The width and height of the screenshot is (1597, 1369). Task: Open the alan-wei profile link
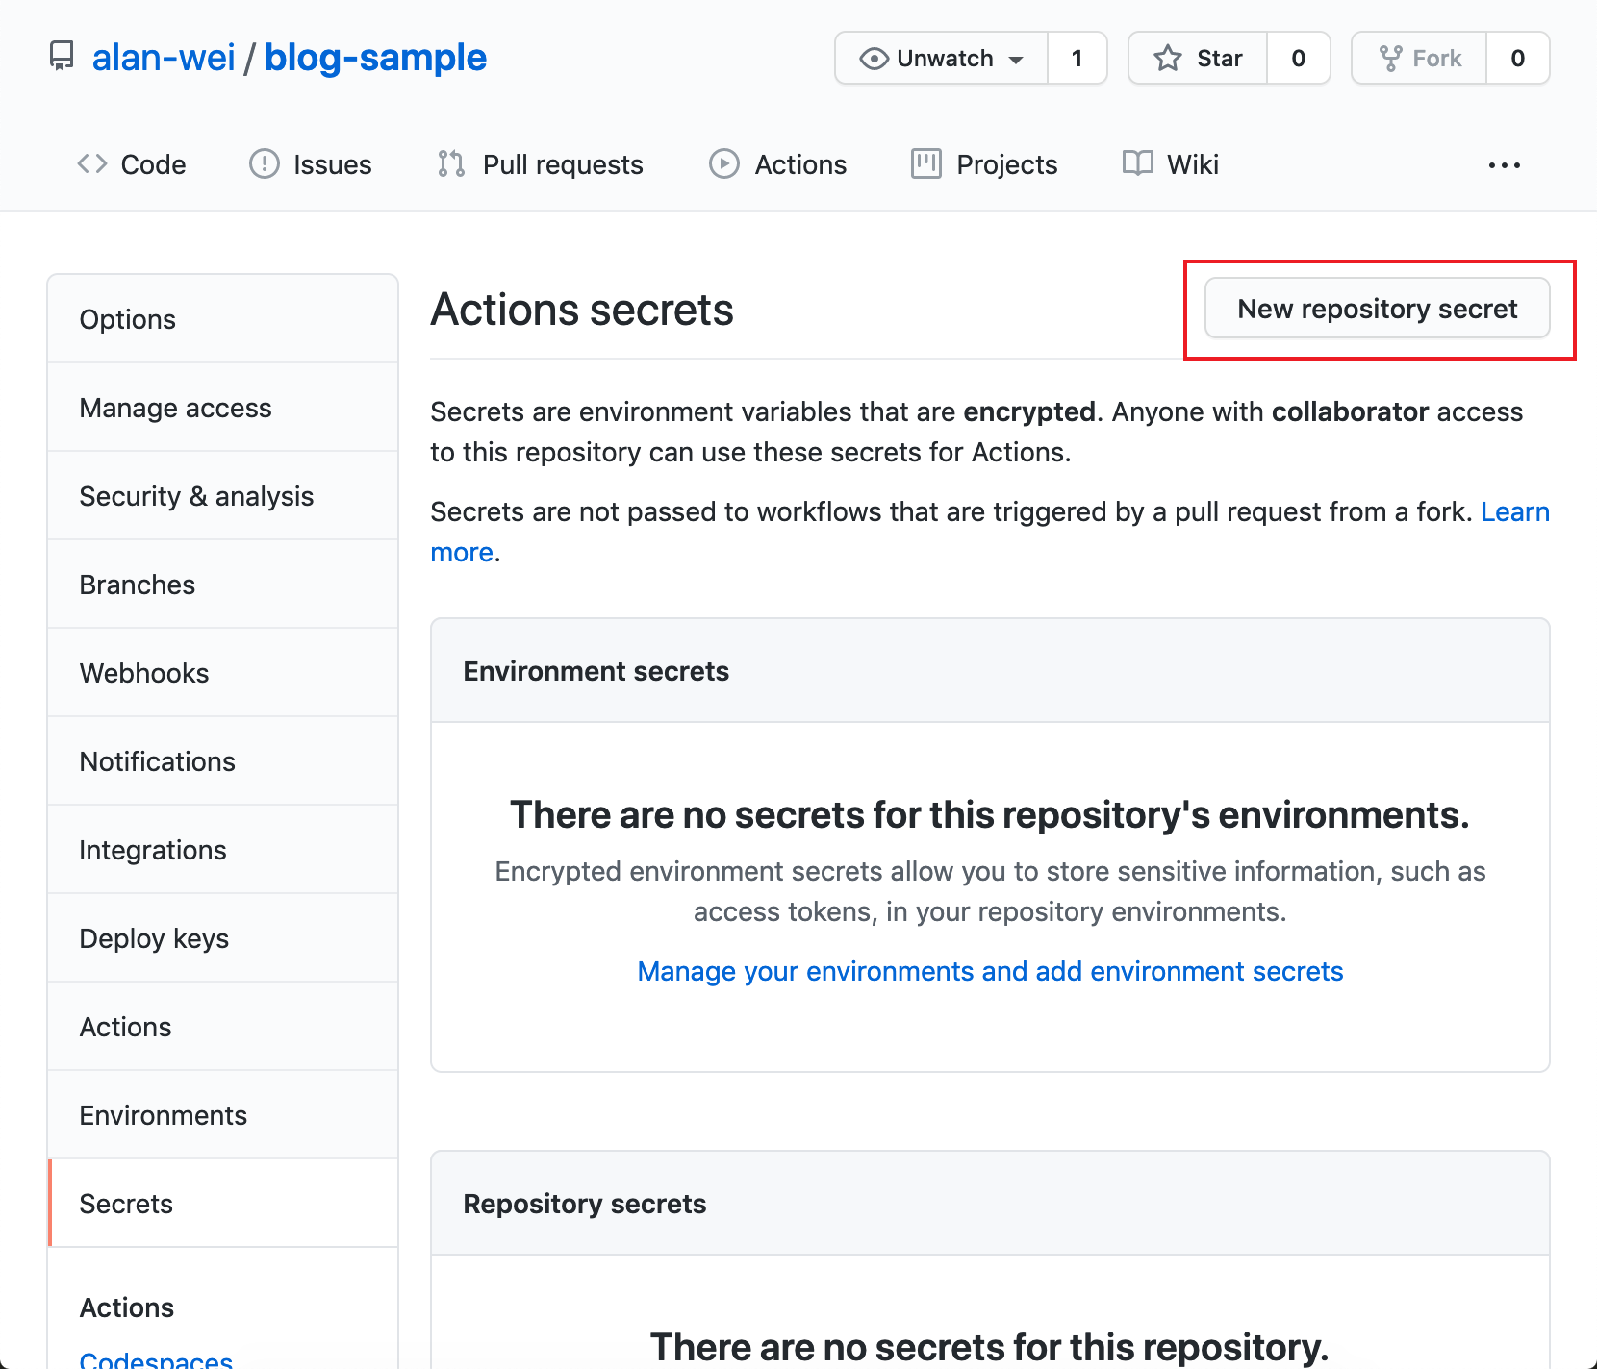[164, 58]
